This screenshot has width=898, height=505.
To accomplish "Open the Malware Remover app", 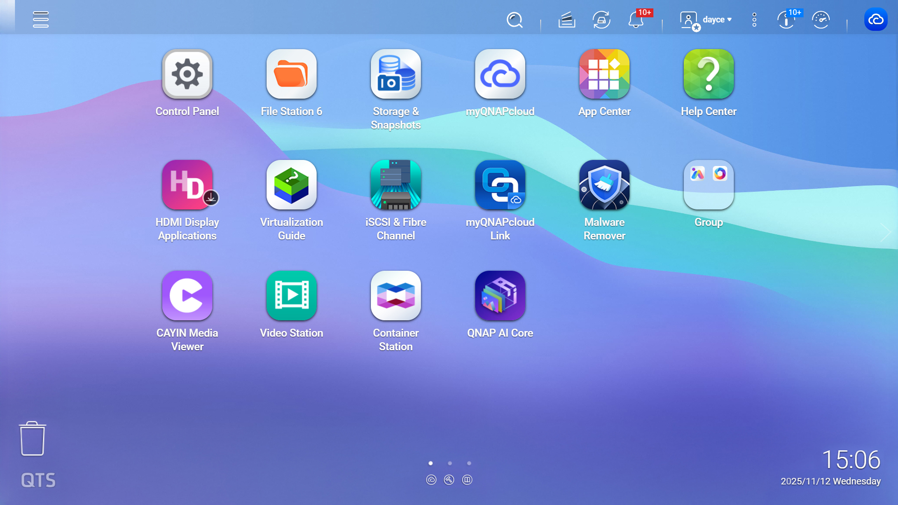I will pyautogui.click(x=604, y=185).
